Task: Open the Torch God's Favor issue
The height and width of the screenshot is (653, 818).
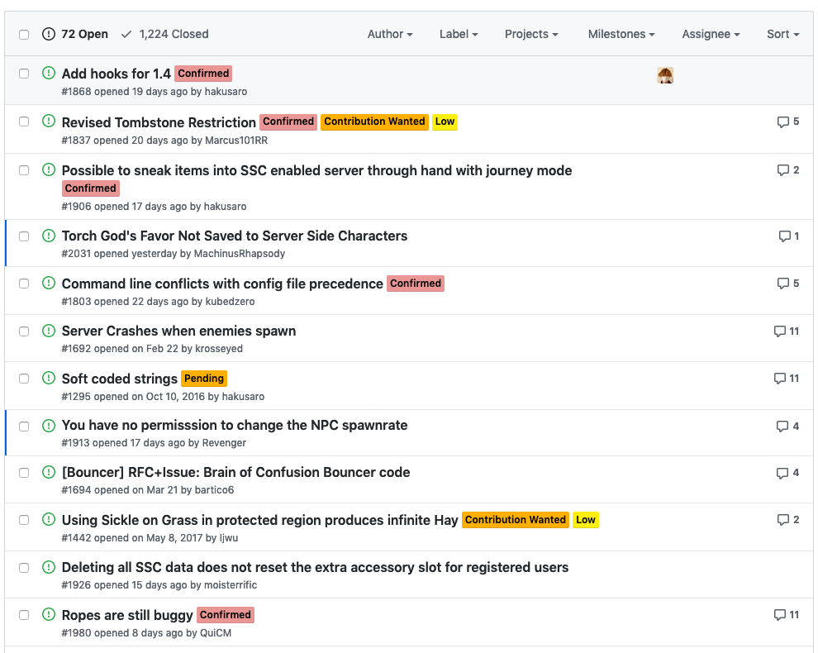Action: pyautogui.click(x=235, y=236)
